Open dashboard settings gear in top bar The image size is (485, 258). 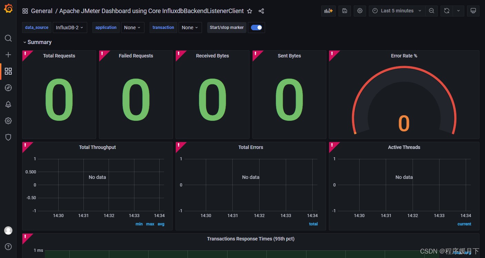coord(360,11)
